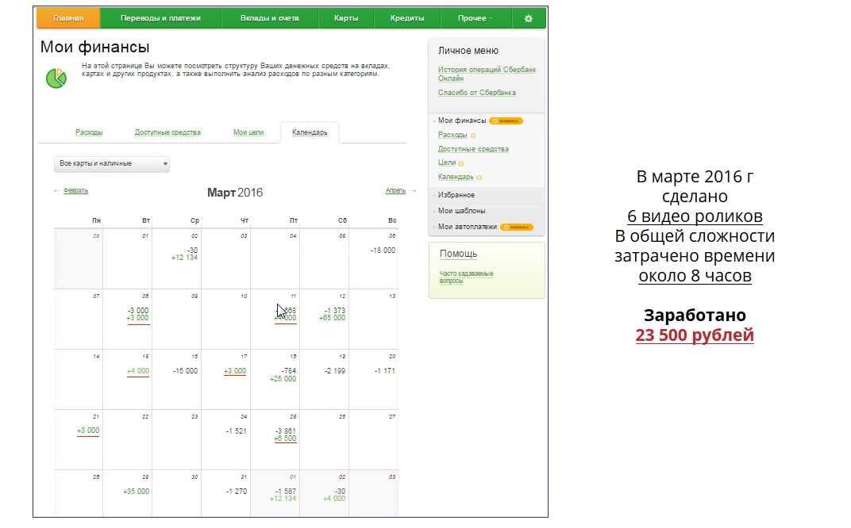Click +25 000 on March 18
The height and width of the screenshot is (528, 851).
(283, 379)
